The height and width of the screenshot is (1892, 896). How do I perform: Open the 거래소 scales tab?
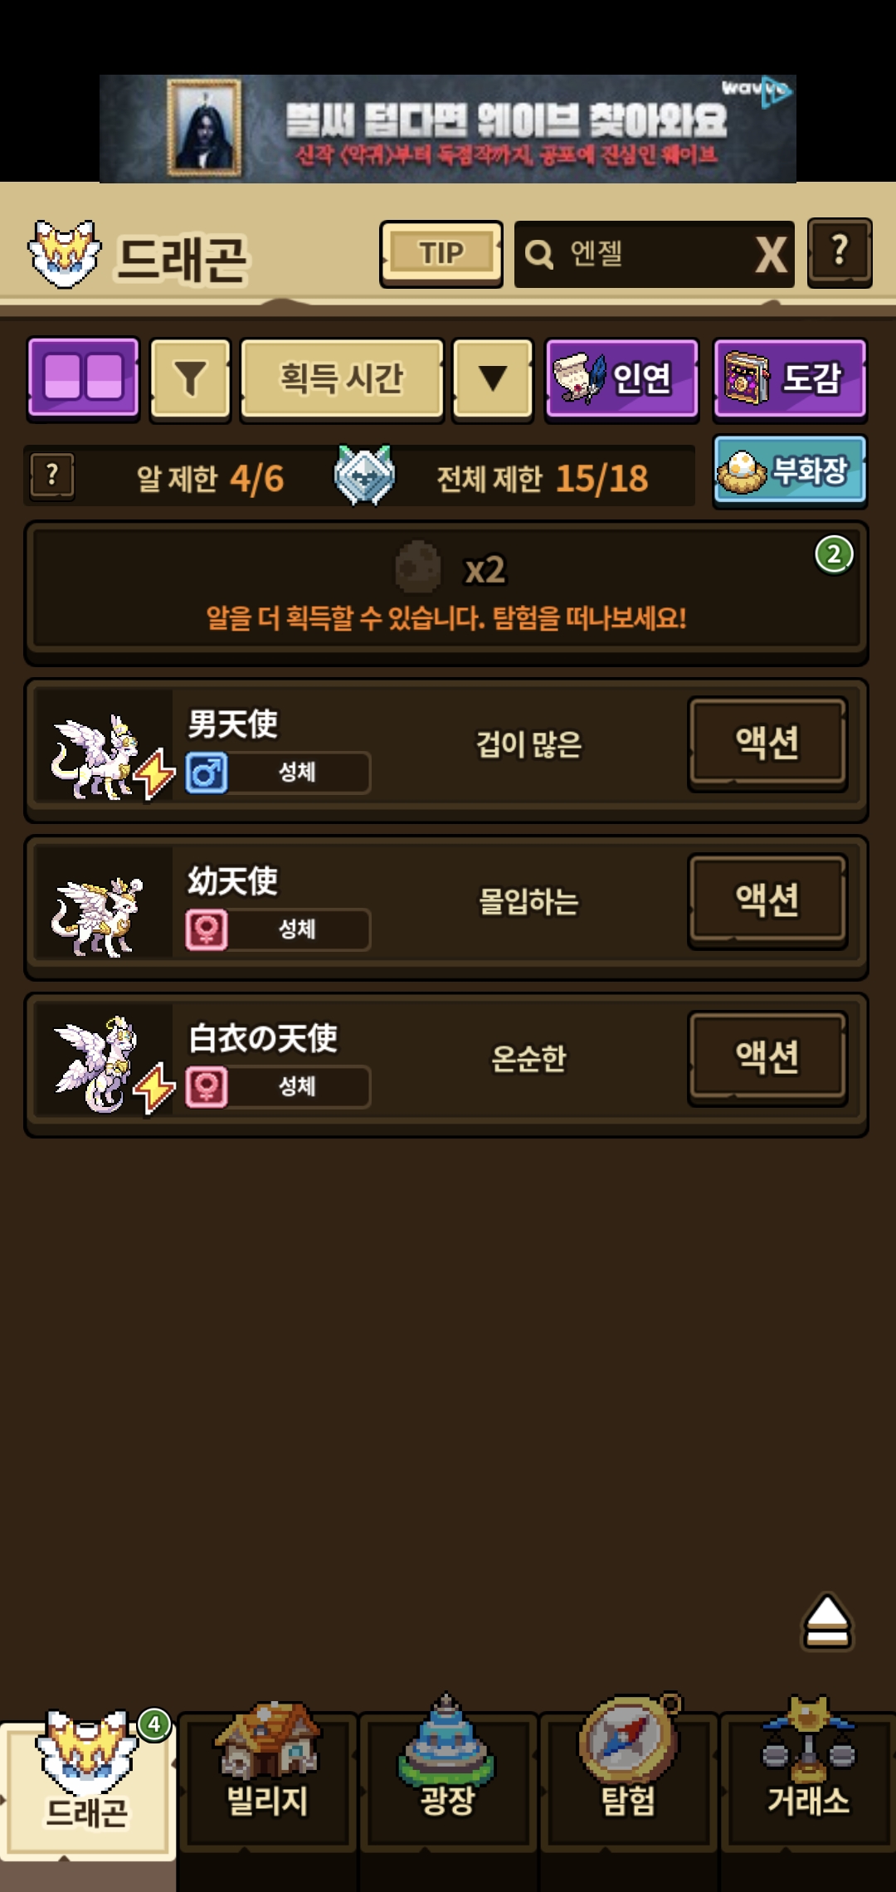tap(808, 1779)
